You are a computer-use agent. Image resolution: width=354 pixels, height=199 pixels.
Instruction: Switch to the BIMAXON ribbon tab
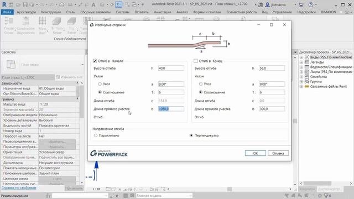pyautogui.click(x=329, y=12)
